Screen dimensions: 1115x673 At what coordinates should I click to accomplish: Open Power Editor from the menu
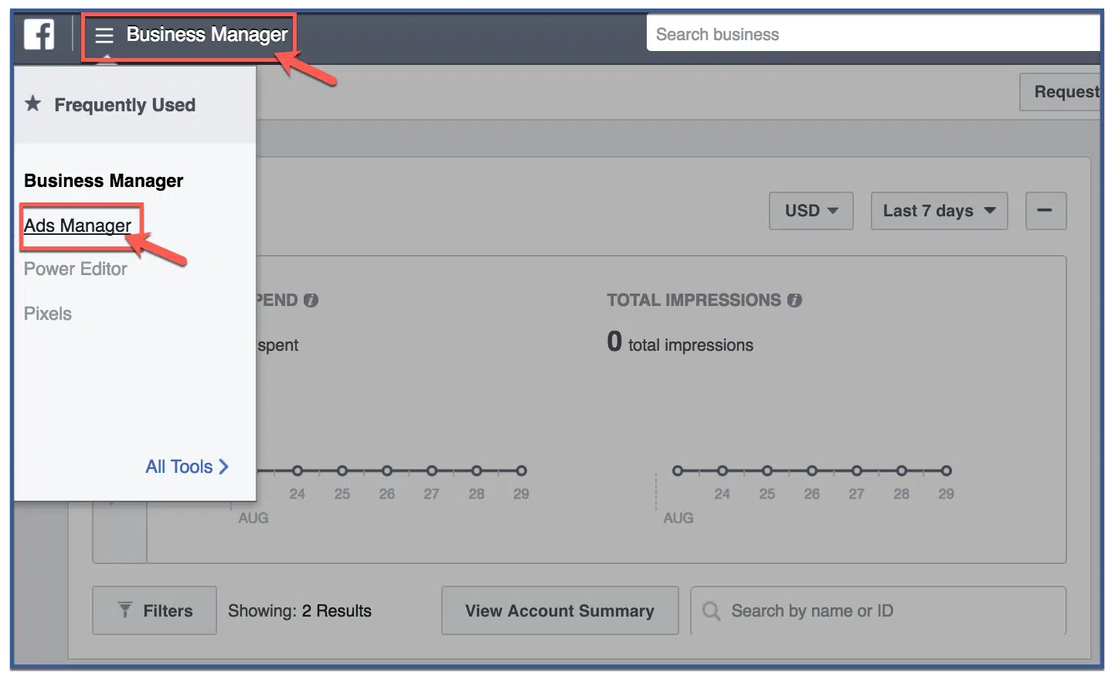(x=75, y=269)
